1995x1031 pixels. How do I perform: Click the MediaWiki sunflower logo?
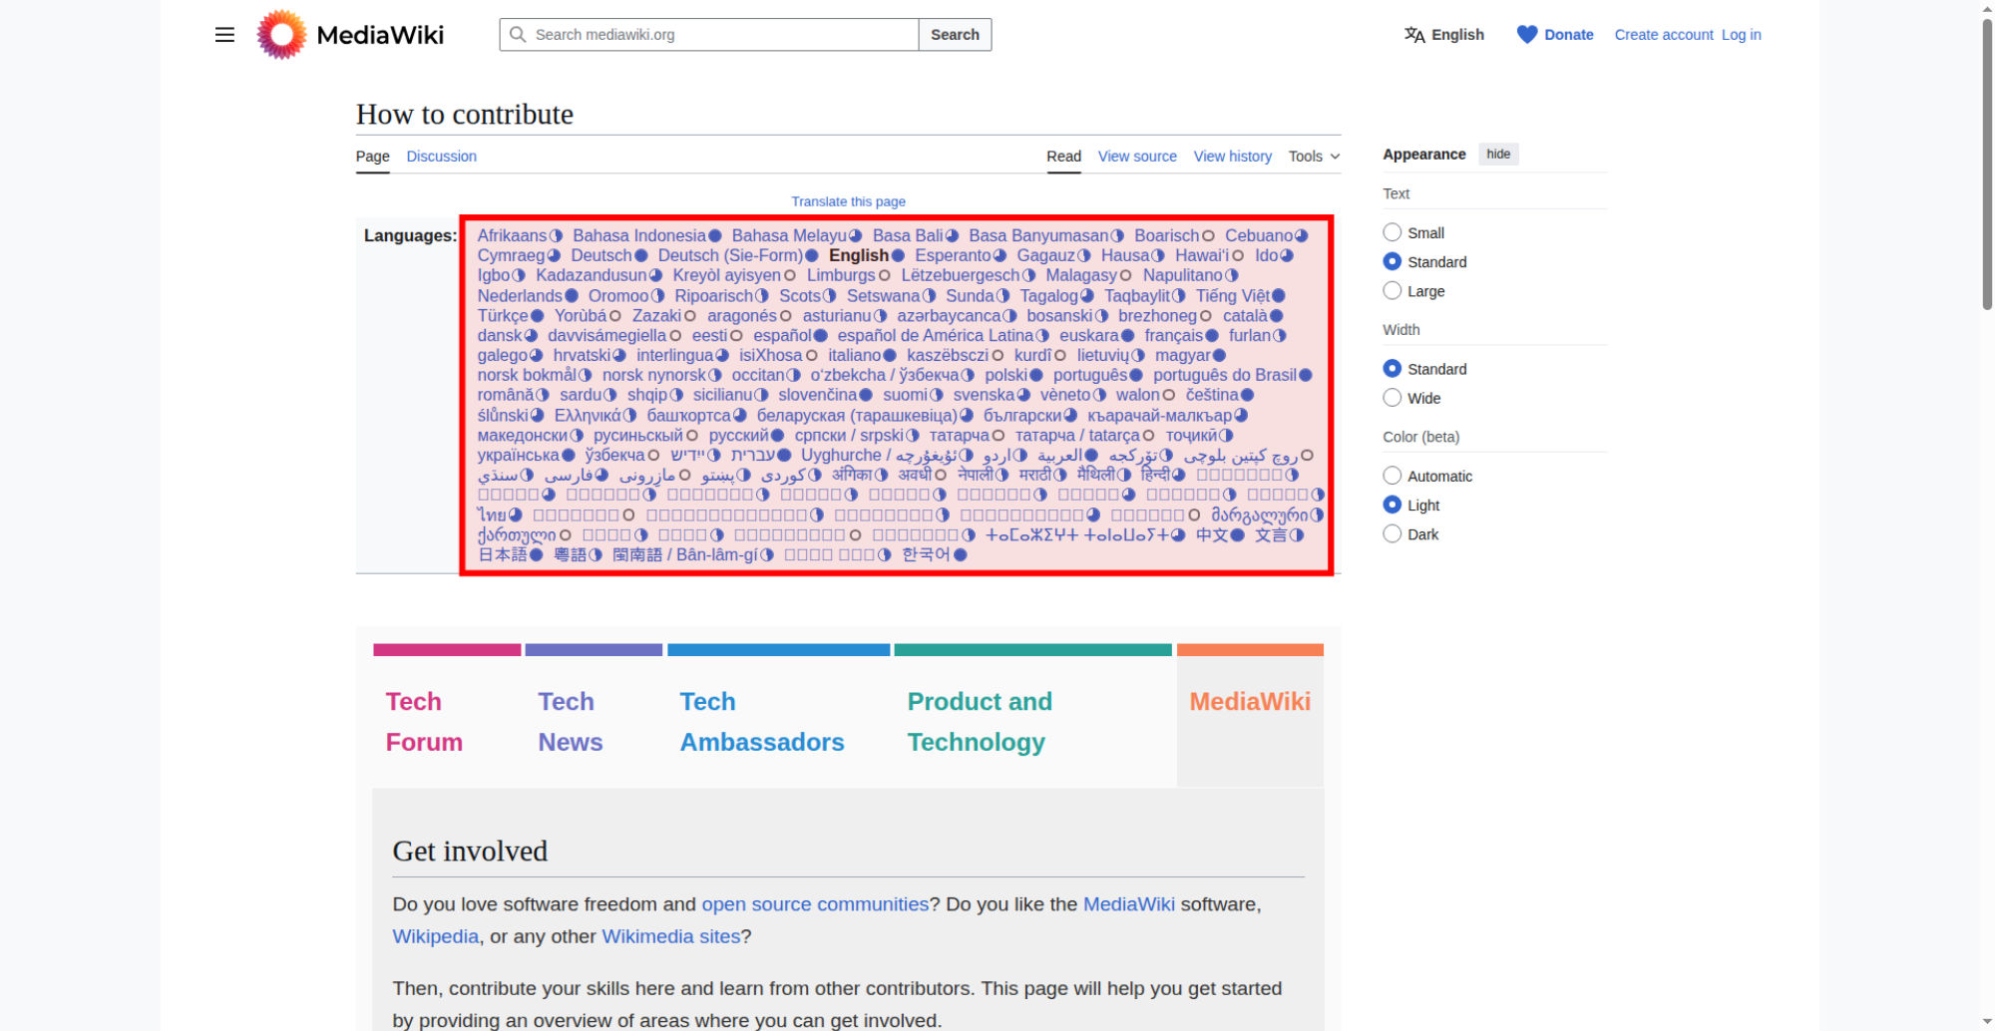(x=281, y=35)
